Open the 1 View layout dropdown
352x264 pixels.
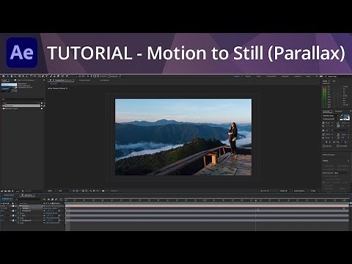(x=314, y=191)
